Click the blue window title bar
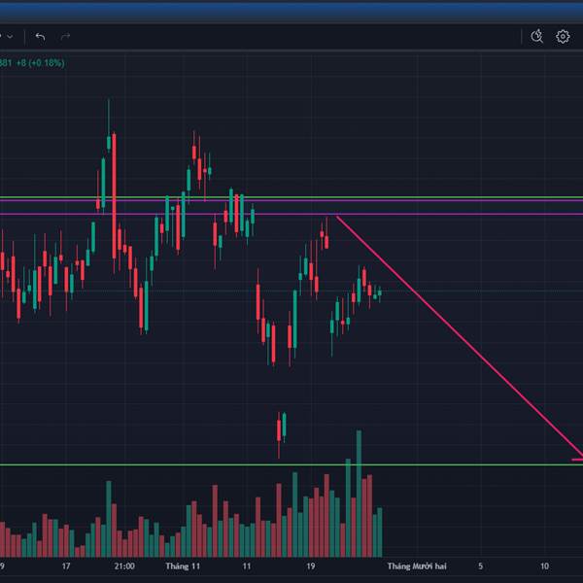Screen dimensions: 583x583 point(291,10)
